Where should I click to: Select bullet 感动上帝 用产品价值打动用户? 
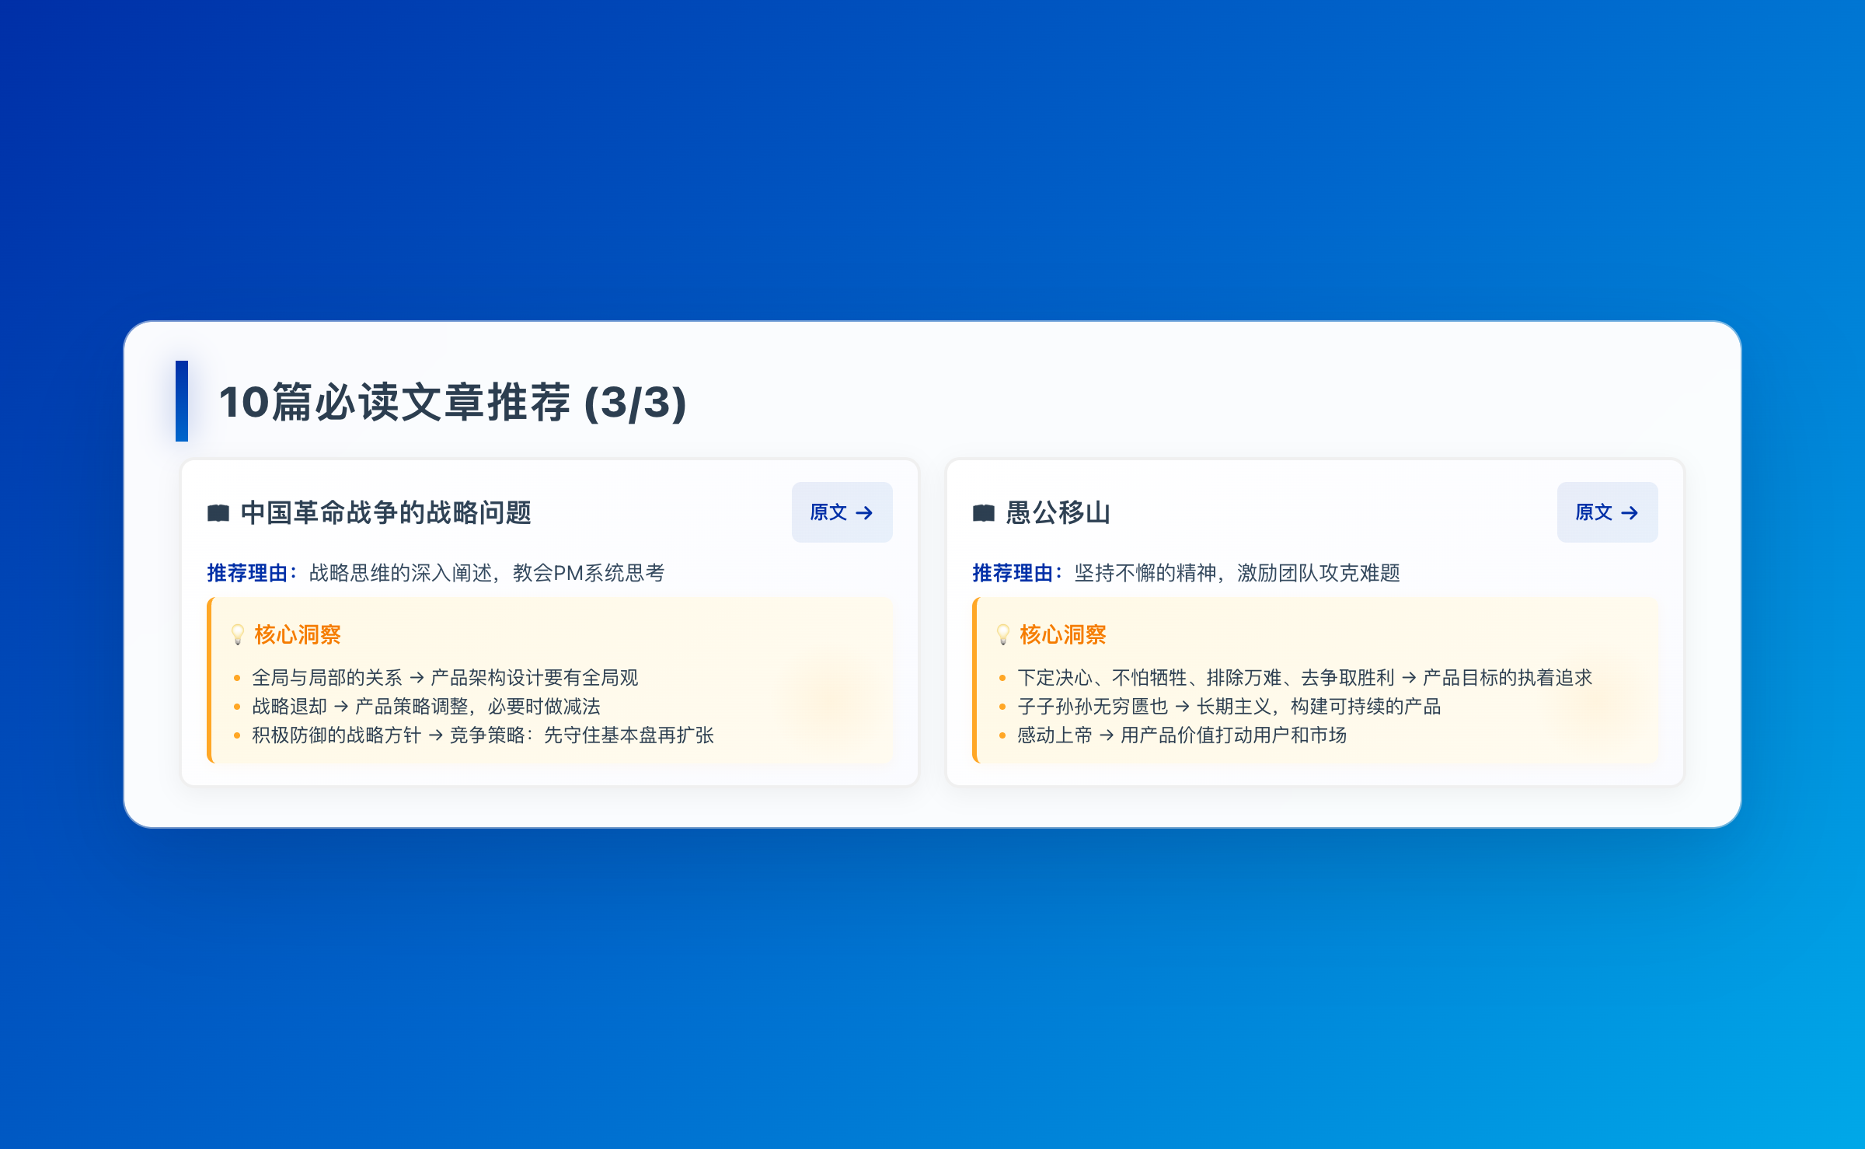click(1181, 735)
